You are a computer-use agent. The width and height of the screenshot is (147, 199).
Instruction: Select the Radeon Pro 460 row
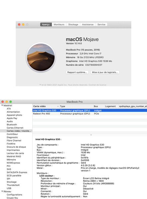coord(90,114)
